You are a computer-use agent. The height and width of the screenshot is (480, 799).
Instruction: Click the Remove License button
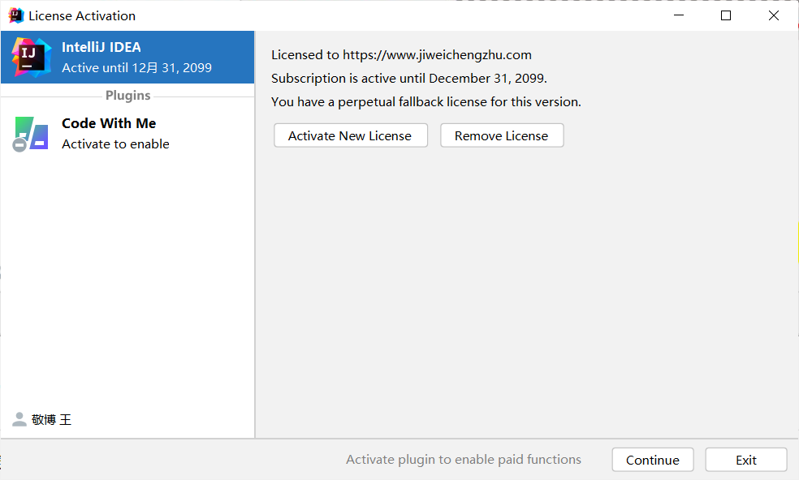(x=502, y=135)
